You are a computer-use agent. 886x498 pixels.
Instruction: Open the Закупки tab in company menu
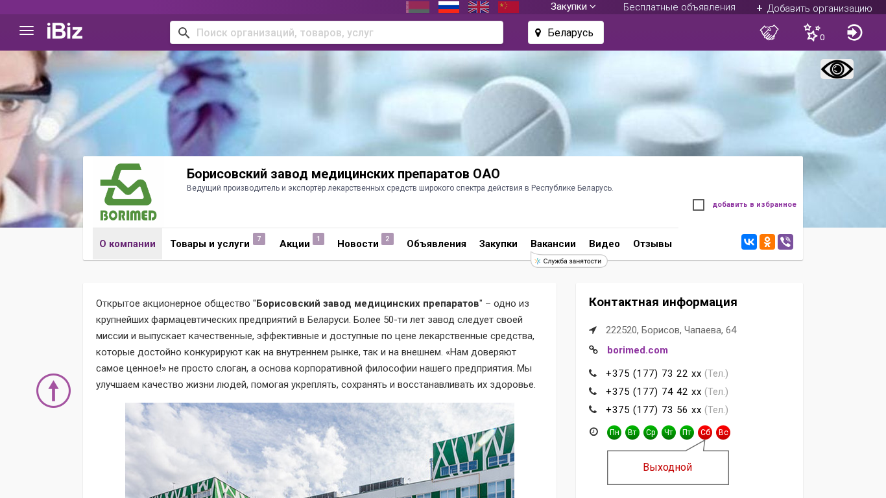[x=498, y=244]
